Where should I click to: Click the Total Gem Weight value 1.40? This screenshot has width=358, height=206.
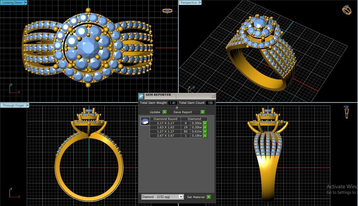[x=172, y=103]
